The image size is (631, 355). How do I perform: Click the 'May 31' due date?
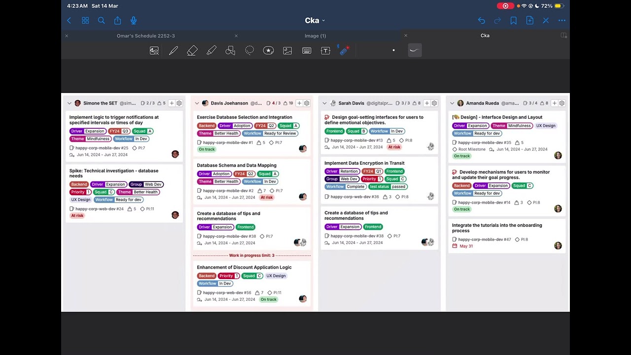(x=466, y=246)
